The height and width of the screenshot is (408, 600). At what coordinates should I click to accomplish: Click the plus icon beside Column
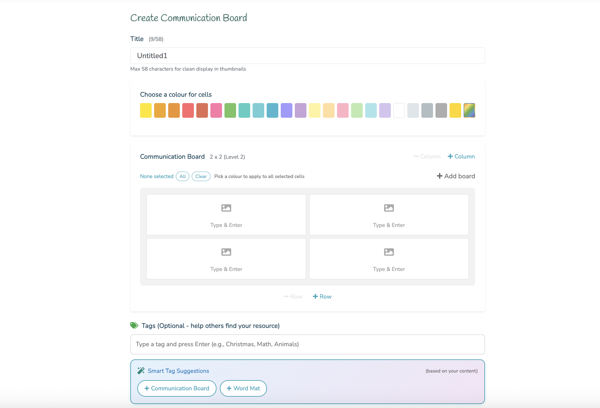tap(450, 156)
